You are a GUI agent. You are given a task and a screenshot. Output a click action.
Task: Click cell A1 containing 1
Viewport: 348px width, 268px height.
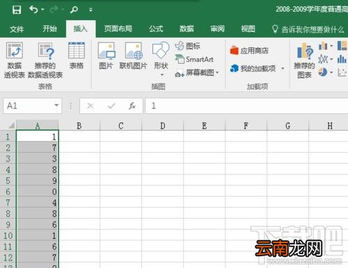coord(38,137)
